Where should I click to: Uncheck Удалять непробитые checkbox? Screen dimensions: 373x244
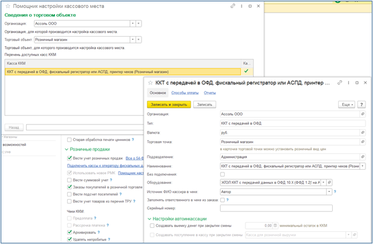click(69, 239)
